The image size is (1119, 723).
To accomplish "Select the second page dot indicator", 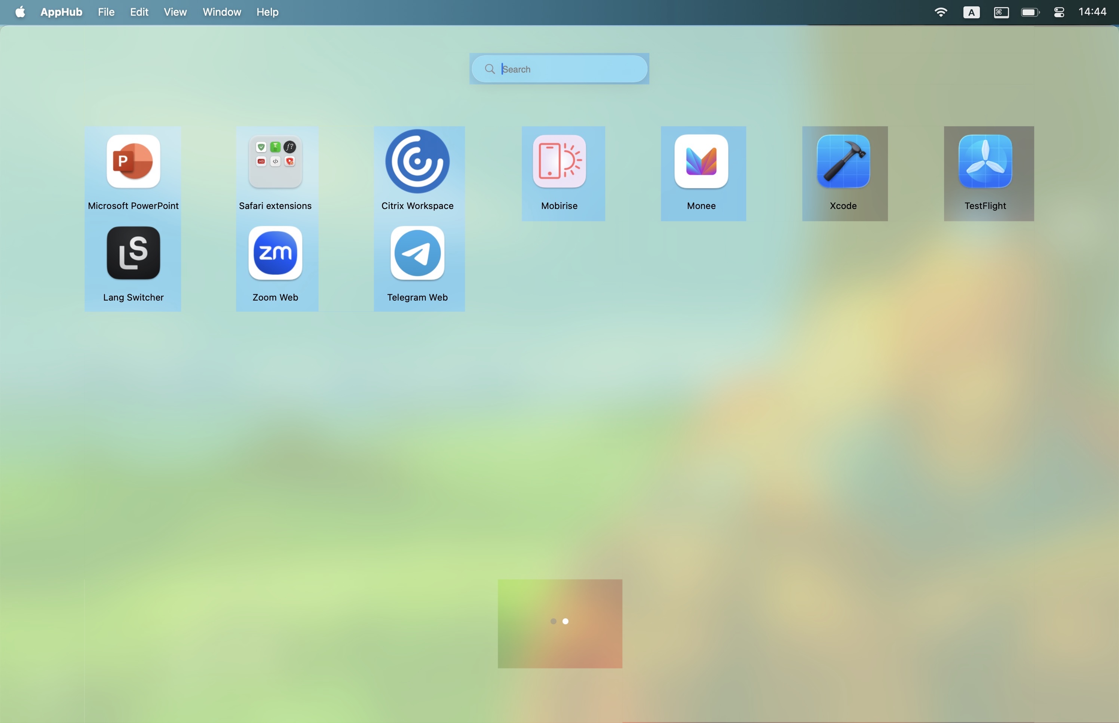I will coord(566,621).
